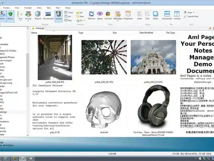
Task: Select avec musique folder in tree
Action: 6,61
